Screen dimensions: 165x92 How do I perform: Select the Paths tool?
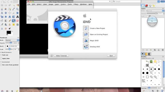pyautogui.click(x=10, y=9)
